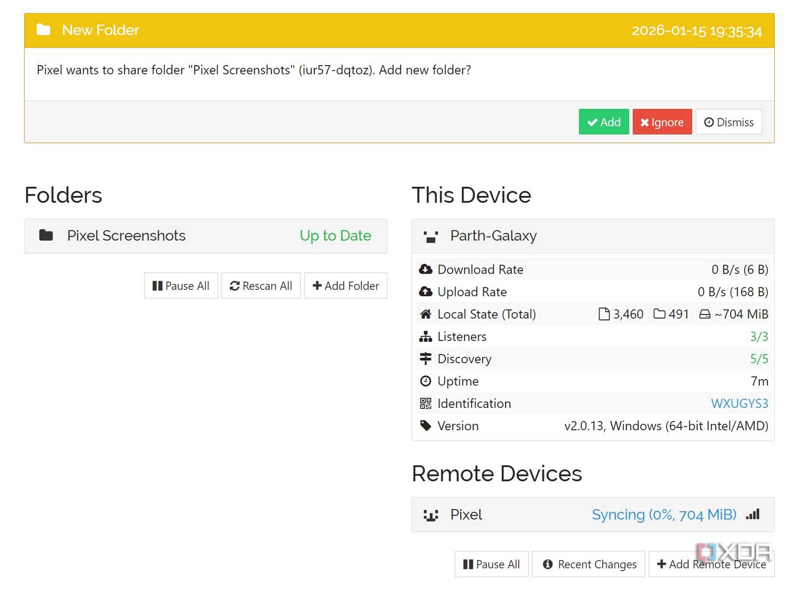Image resolution: width=803 pixels, height=597 pixels.
Task: Click the folder icon beside Pixel Screenshots
Action: (x=46, y=236)
